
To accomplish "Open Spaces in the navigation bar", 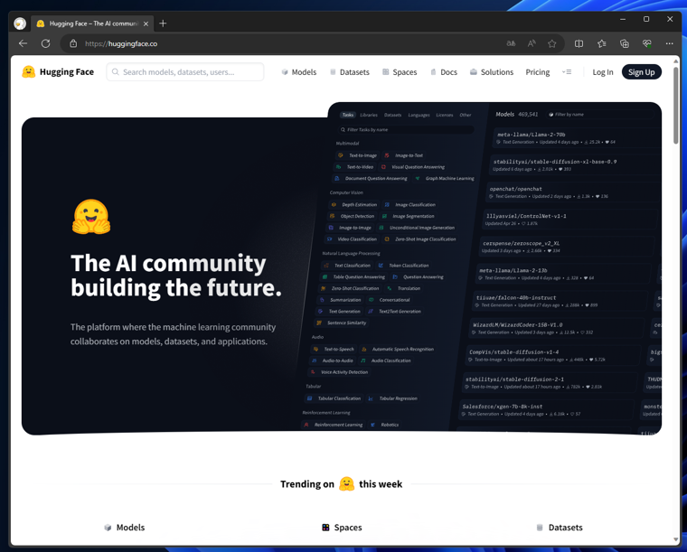I will point(400,72).
